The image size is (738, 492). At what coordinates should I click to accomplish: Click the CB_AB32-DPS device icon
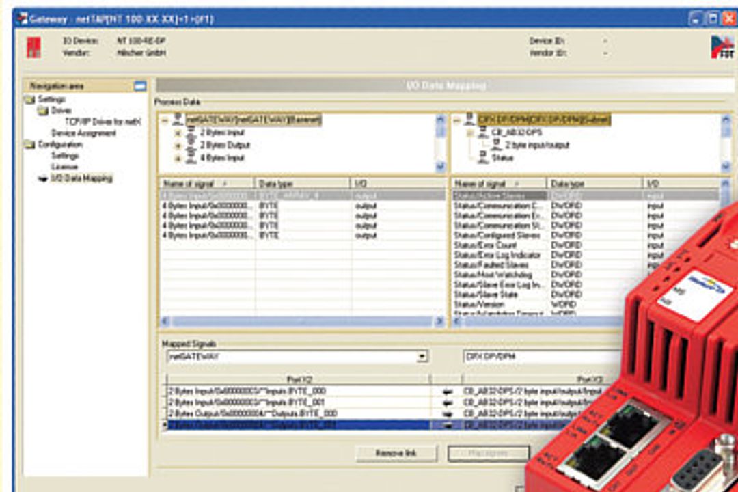tap(483, 133)
